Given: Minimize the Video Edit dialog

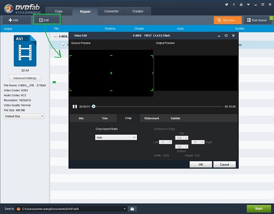Looking at the screenshot, I should (x=219, y=36).
